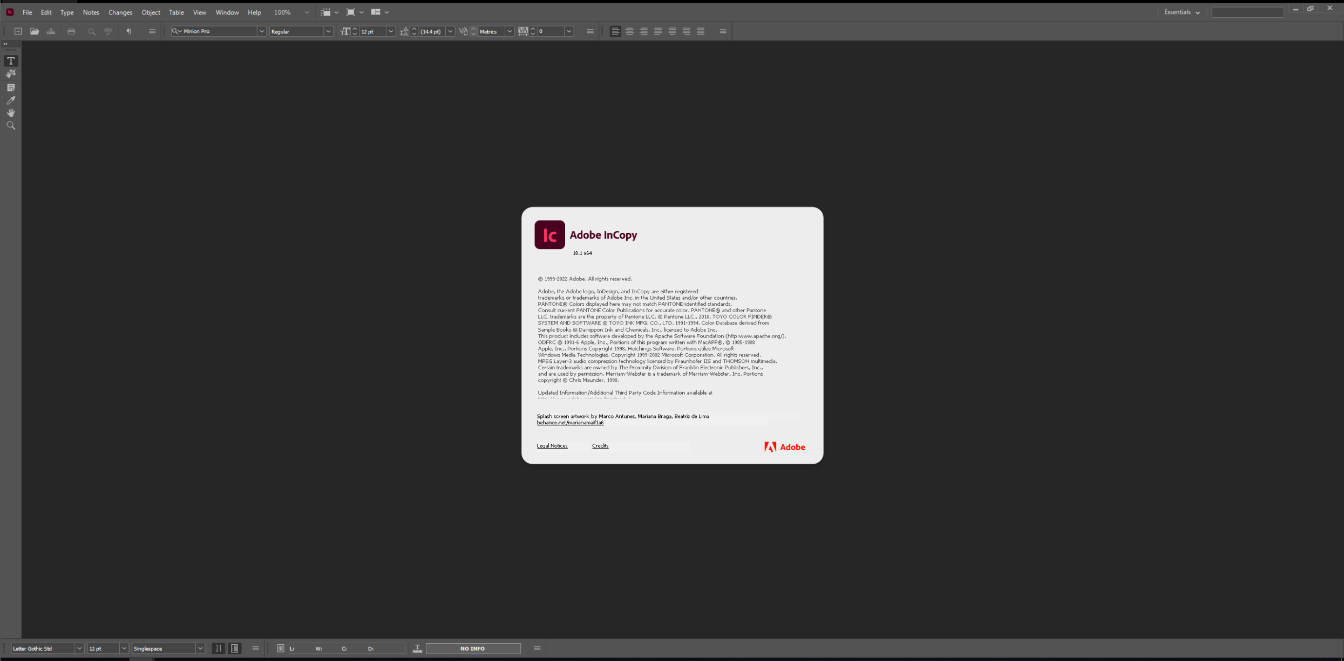Screen dimensions: 1344x661
Task: Open the copyfit info bar menu
Action: [x=537, y=649]
